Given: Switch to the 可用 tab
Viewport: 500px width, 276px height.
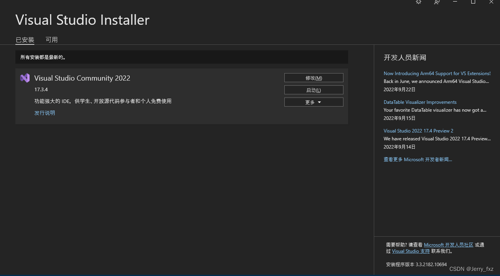Looking at the screenshot, I should point(52,39).
